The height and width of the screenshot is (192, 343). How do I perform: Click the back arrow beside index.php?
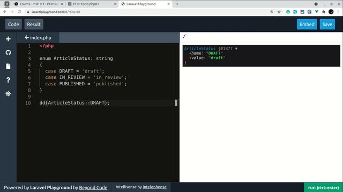pos(27,37)
